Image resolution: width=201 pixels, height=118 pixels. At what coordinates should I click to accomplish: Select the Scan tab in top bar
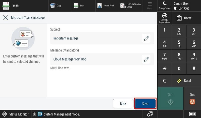pyautogui.click(x=79, y=6)
